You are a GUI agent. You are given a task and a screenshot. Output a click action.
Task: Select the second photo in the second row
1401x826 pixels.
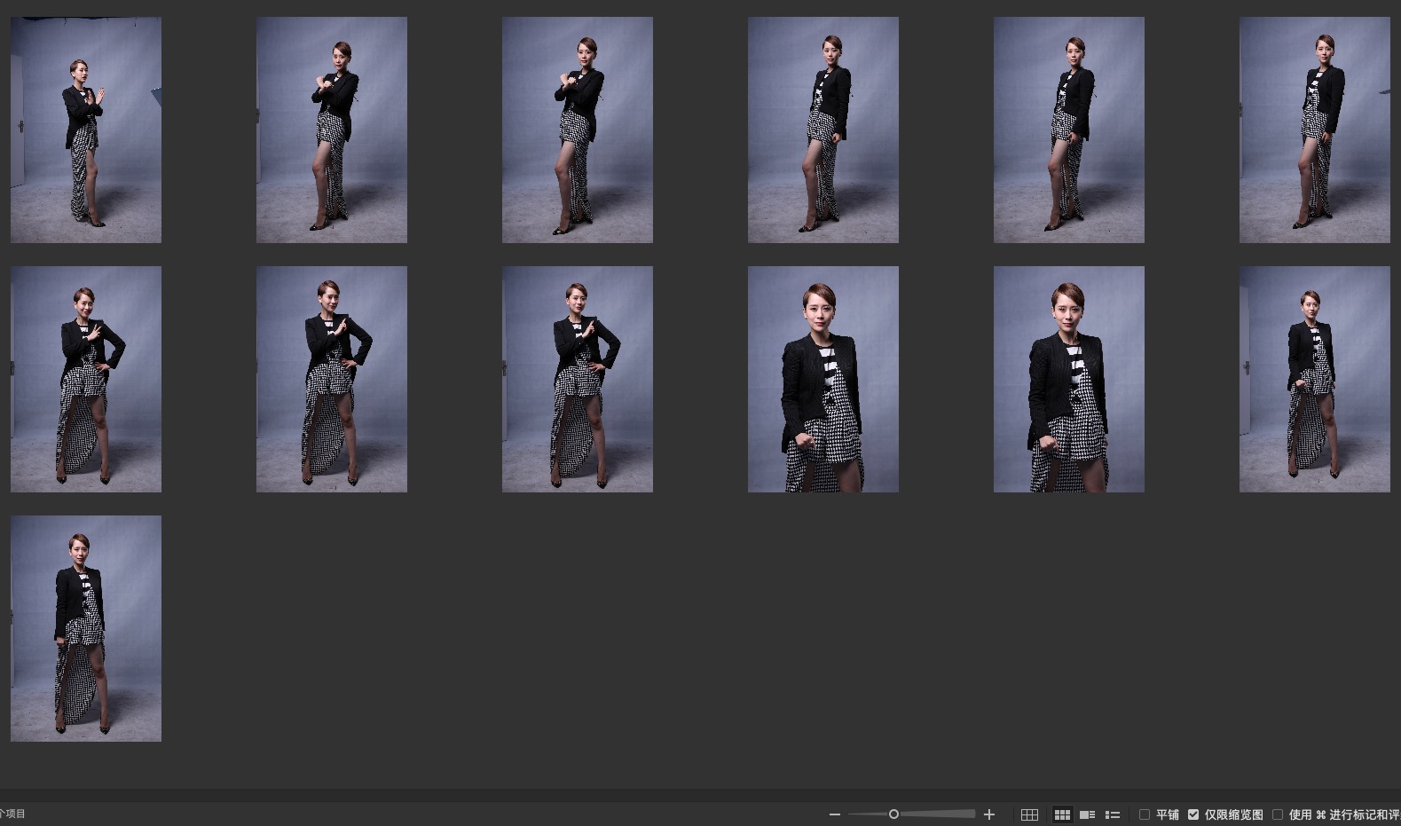332,379
